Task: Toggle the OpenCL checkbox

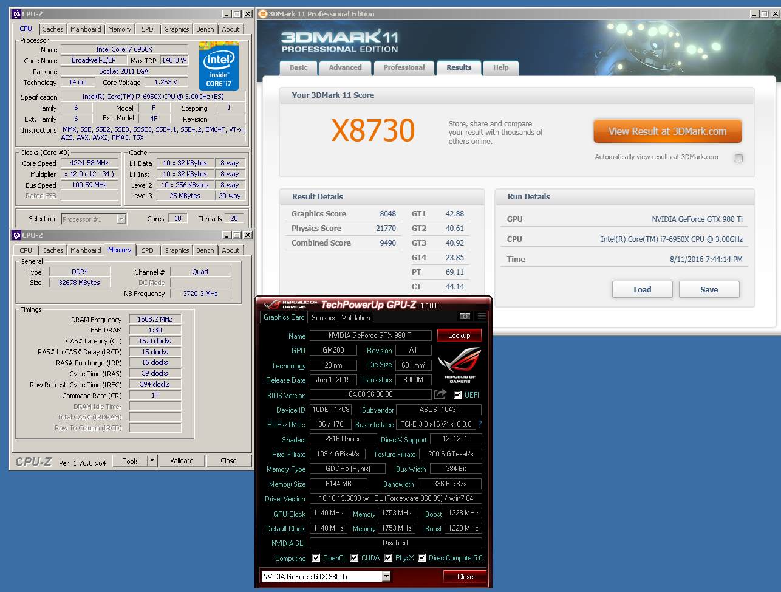Action: (316, 558)
